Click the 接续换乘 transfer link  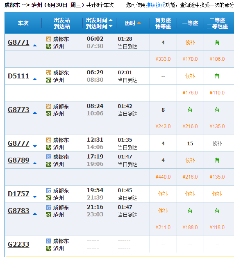click(155, 5)
